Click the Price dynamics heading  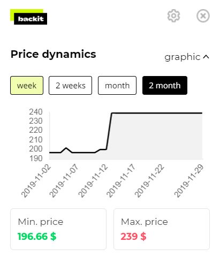pyautogui.click(x=54, y=54)
